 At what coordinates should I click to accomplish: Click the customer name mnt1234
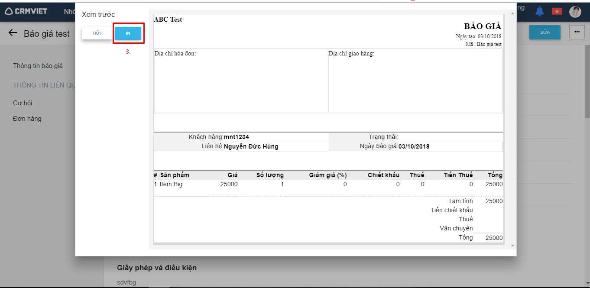pyautogui.click(x=237, y=137)
